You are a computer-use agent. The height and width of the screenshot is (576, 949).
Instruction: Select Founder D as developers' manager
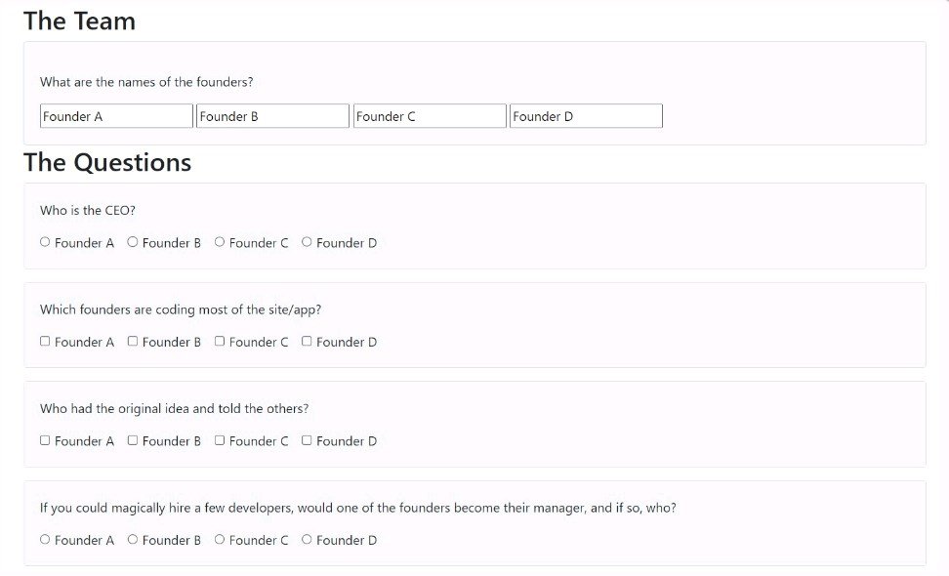307,539
